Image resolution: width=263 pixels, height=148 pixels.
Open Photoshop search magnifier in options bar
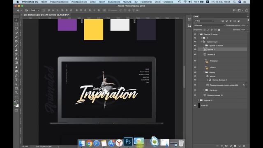tap(234, 10)
